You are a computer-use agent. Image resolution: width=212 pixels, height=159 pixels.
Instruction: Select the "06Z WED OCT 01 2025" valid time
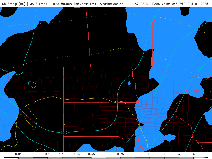(190, 4)
